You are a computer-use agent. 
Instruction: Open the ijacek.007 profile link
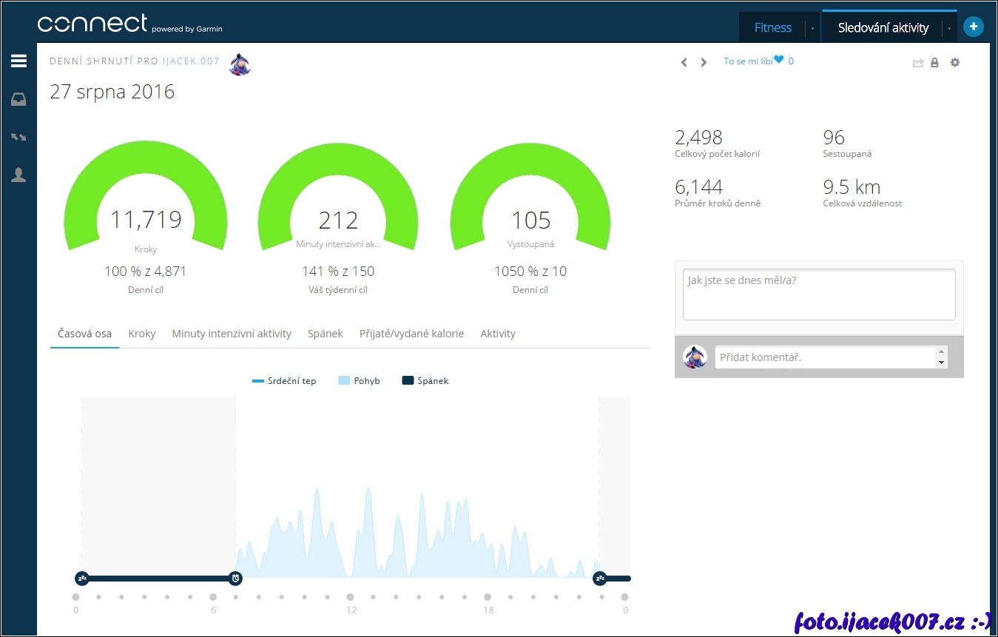[x=191, y=61]
